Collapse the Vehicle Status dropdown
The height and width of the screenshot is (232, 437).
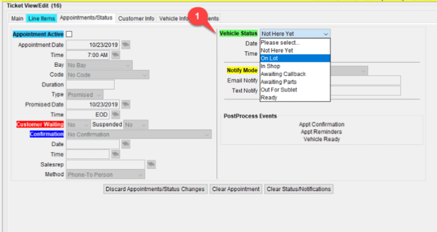(295, 33)
